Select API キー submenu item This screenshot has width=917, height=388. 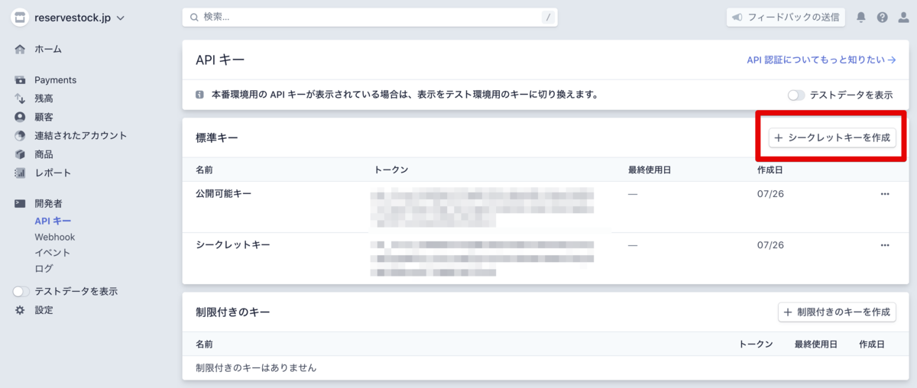[x=53, y=221]
